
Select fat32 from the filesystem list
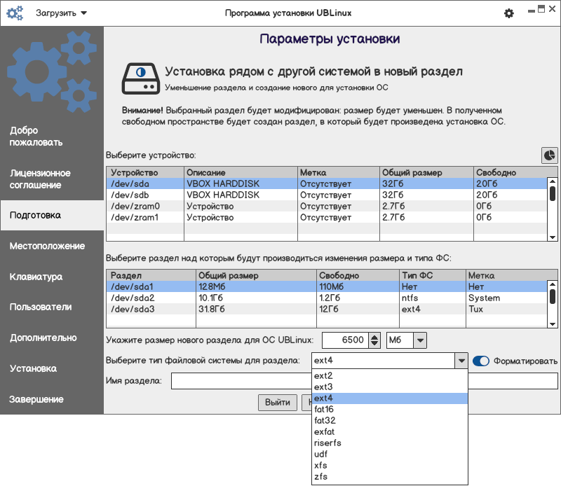point(390,421)
